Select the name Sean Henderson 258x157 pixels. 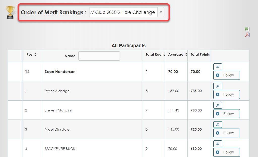(x=60, y=72)
